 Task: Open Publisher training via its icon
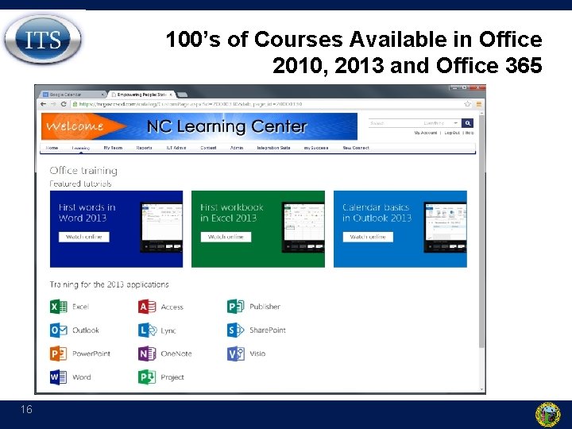(236, 307)
